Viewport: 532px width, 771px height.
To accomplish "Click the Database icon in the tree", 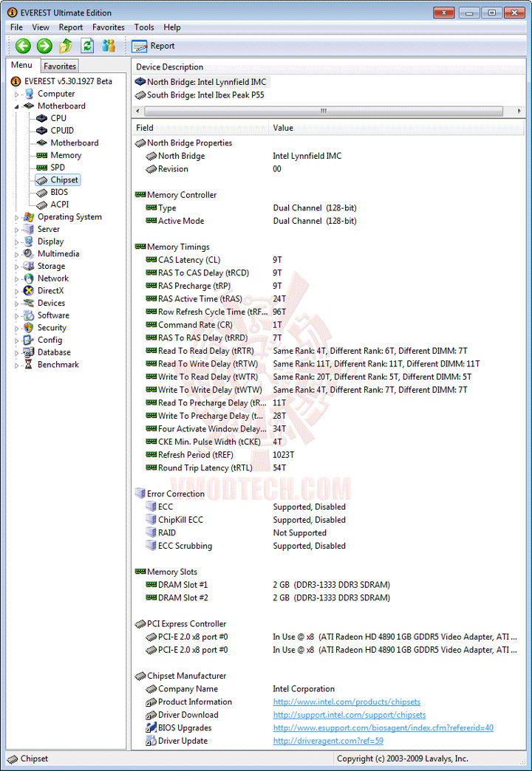I will click(x=29, y=352).
